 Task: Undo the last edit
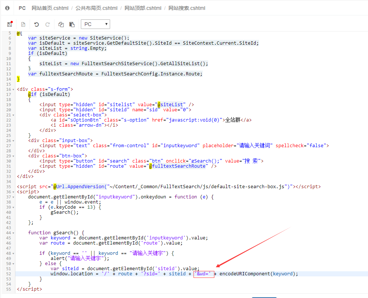(x=36, y=25)
